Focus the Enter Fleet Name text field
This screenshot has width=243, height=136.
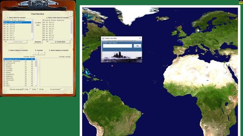(117, 46)
